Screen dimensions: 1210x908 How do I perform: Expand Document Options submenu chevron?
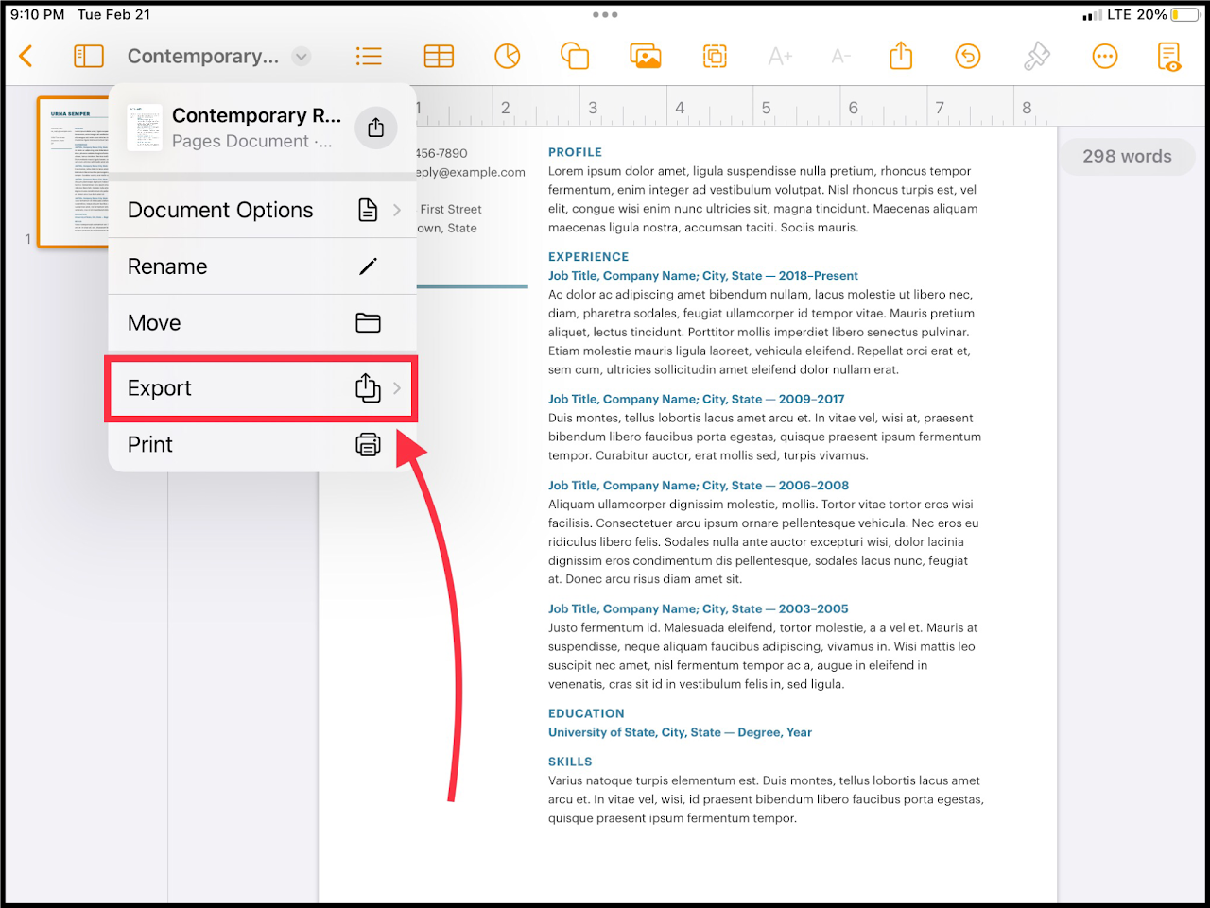pos(397,210)
